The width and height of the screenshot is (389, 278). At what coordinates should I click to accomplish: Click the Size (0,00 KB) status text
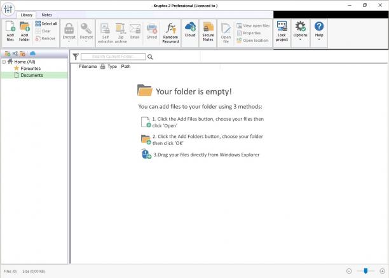[34, 271]
